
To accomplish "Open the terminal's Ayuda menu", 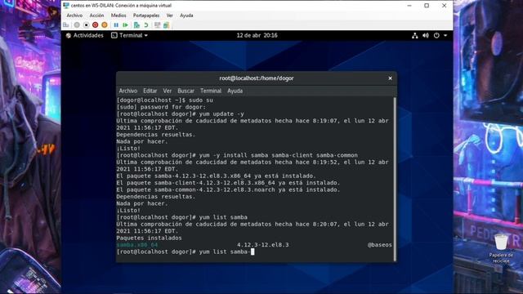I will [235, 91].
